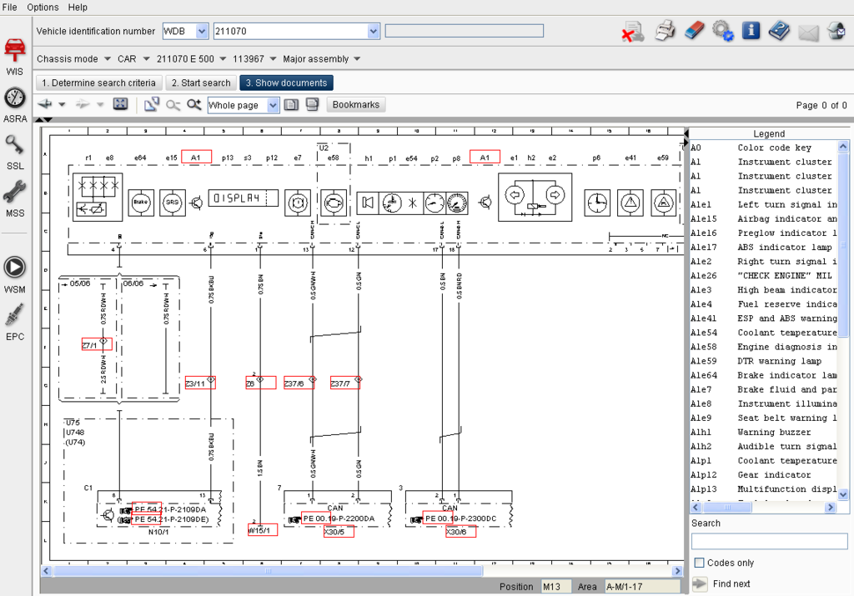Viewport: 854px width, 596px height.
Task: Select legend row A0 Color code key
Action: pos(764,148)
